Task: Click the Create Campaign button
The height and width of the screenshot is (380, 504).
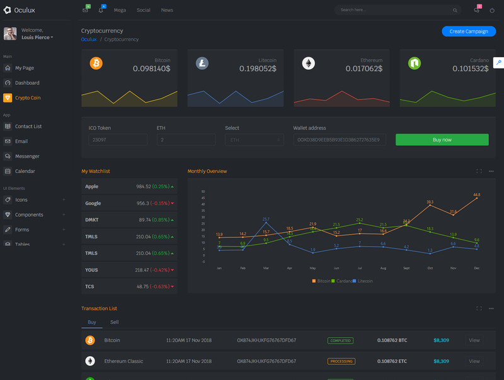Action: (x=469, y=31)
